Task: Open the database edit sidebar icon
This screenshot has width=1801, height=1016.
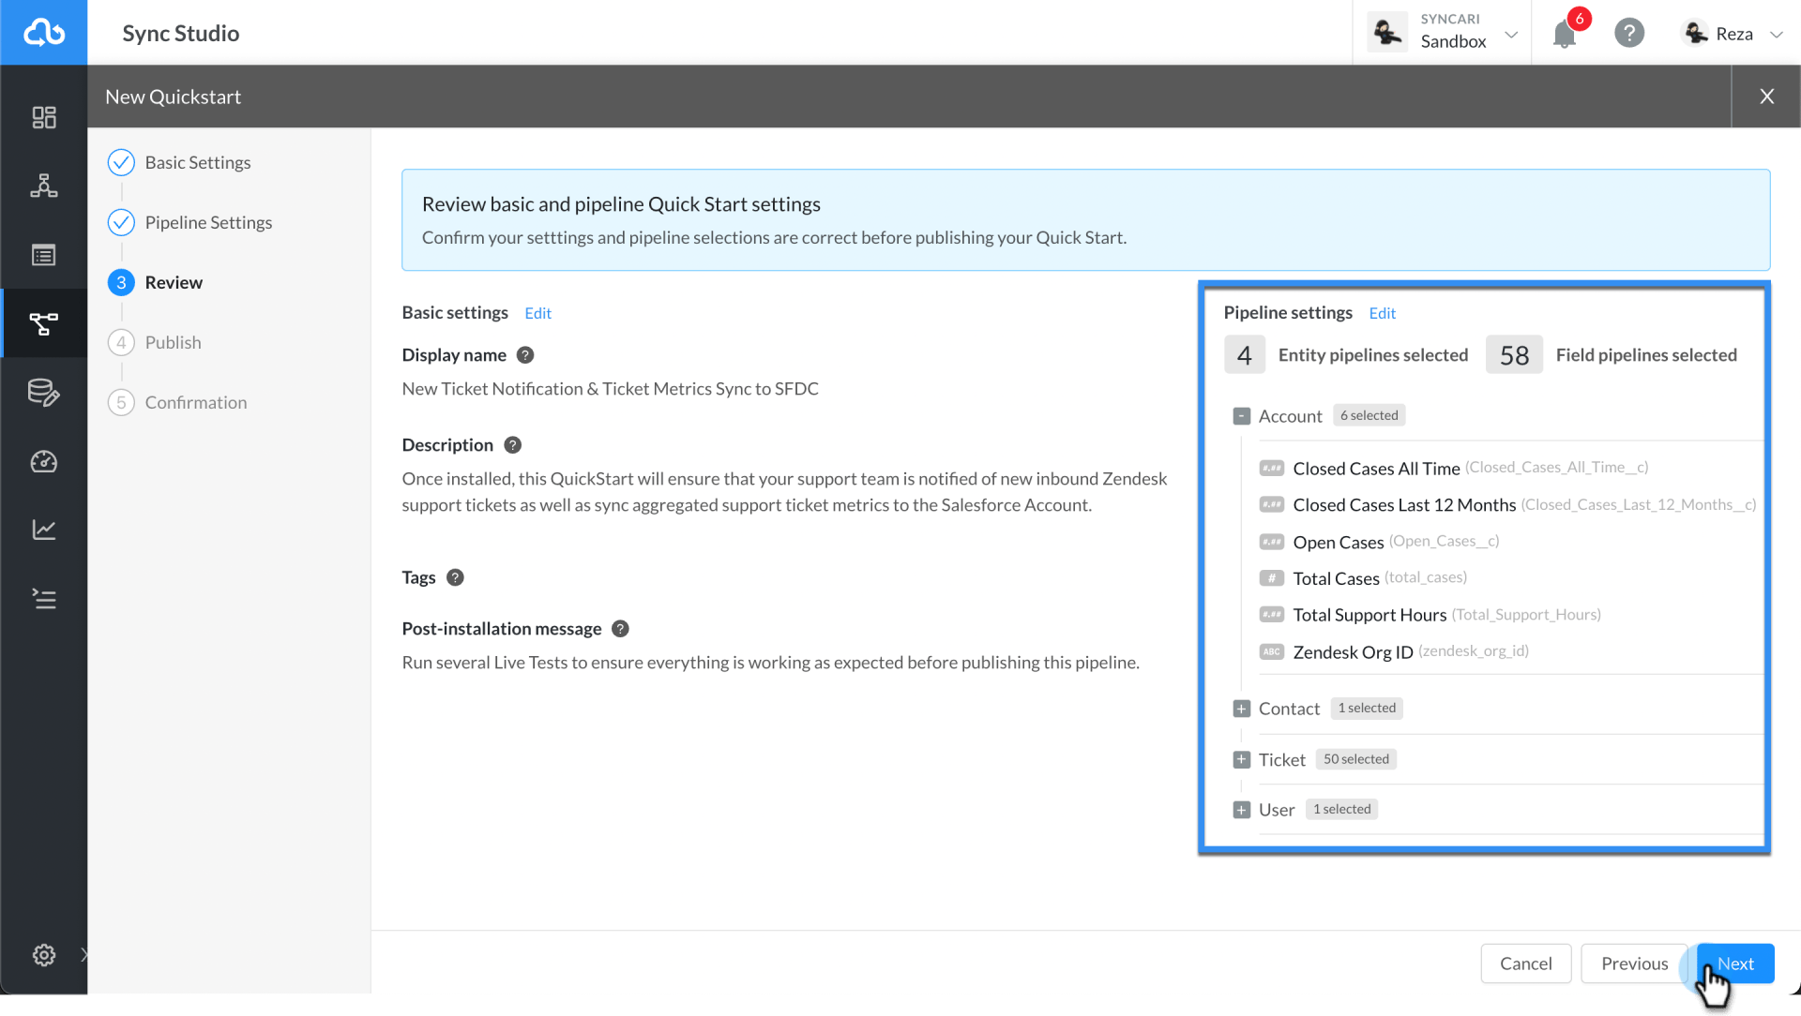Action: (x=43, y=392)
